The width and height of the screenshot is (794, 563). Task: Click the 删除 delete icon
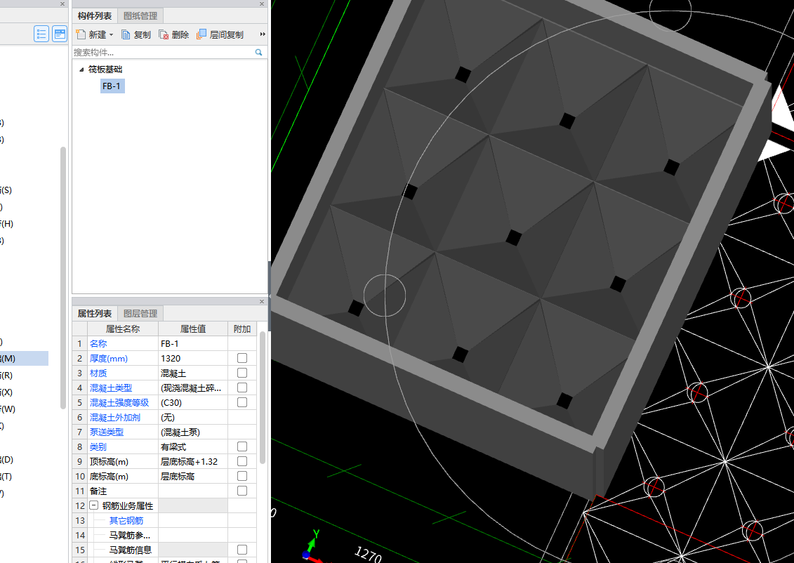164,34
